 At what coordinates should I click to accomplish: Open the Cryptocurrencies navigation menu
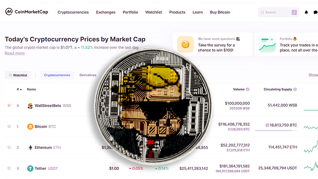(73, 12)
